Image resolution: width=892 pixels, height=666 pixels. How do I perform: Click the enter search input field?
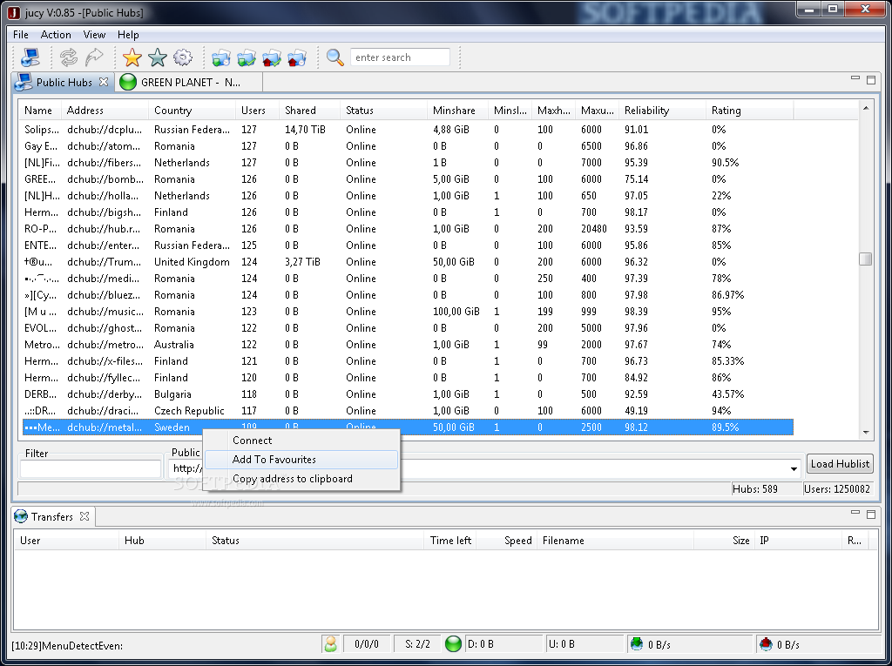(400, 57)
